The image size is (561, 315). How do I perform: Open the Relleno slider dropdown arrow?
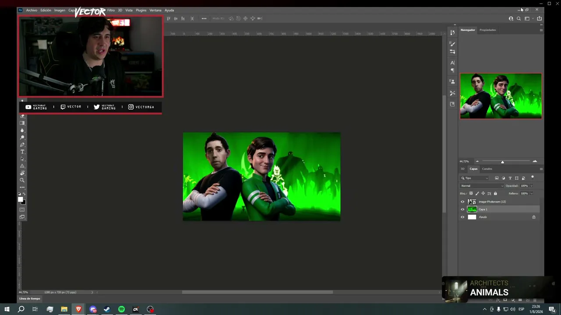(531, 193)
